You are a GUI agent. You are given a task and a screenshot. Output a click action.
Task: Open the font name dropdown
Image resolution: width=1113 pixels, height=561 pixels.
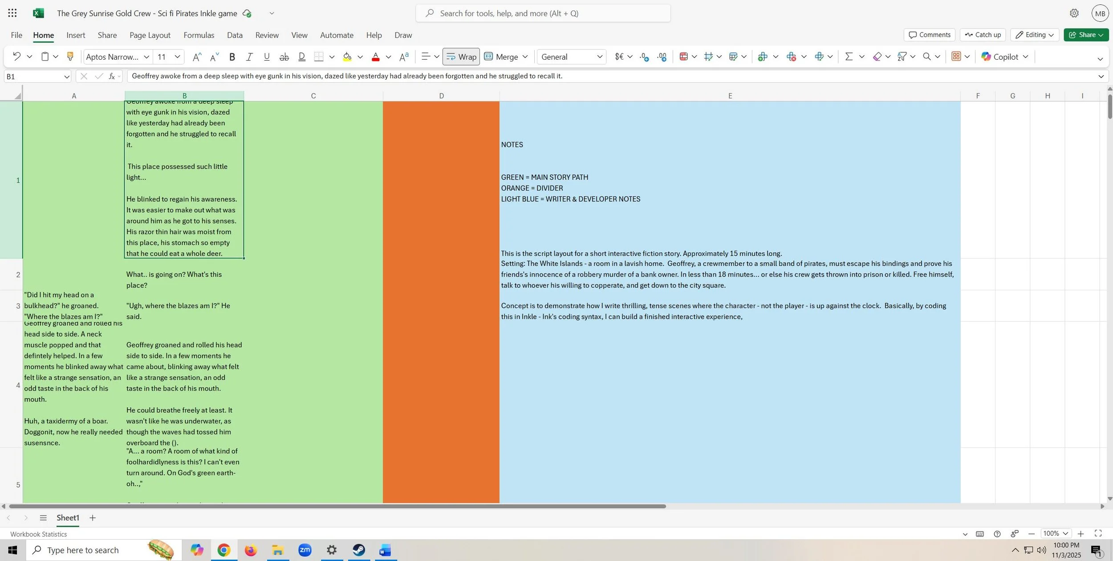pos(146,57)
